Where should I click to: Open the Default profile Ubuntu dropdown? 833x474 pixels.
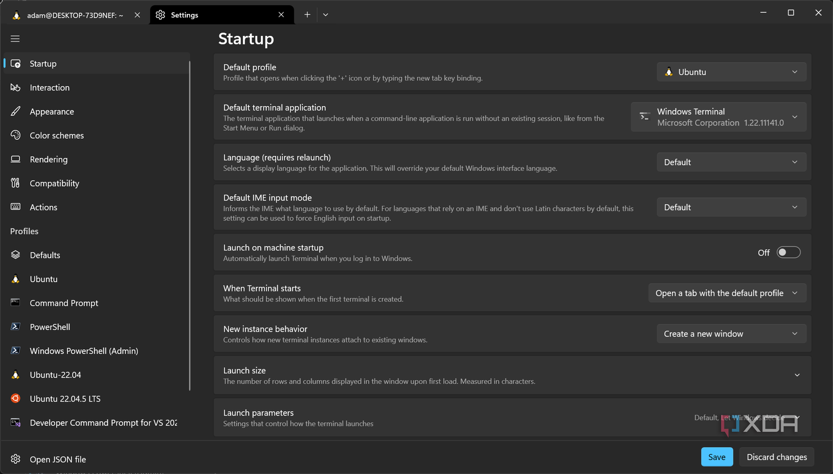click(731, 72)
